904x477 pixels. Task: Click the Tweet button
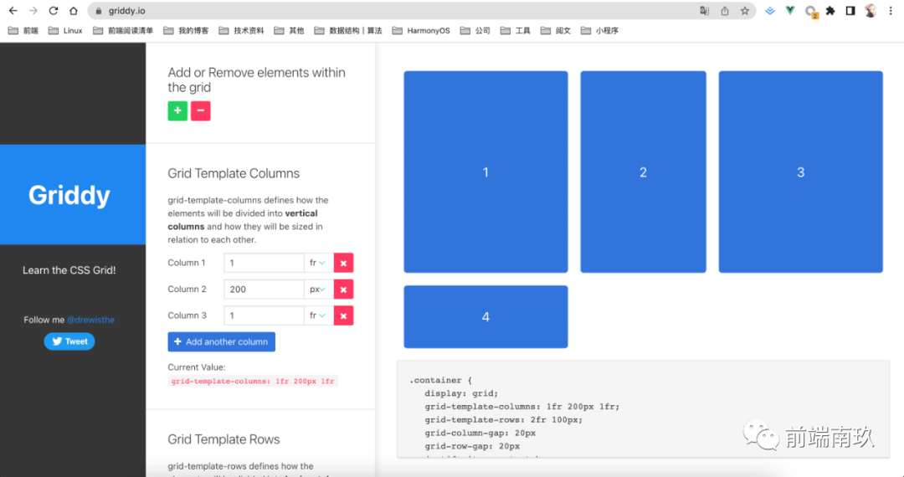[x=69, y=341]
